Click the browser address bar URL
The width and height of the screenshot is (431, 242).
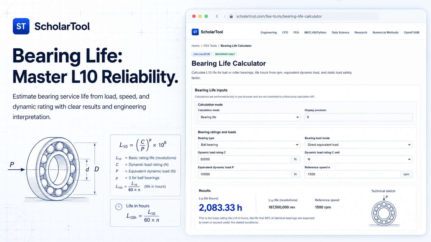[x=279, y=16]
